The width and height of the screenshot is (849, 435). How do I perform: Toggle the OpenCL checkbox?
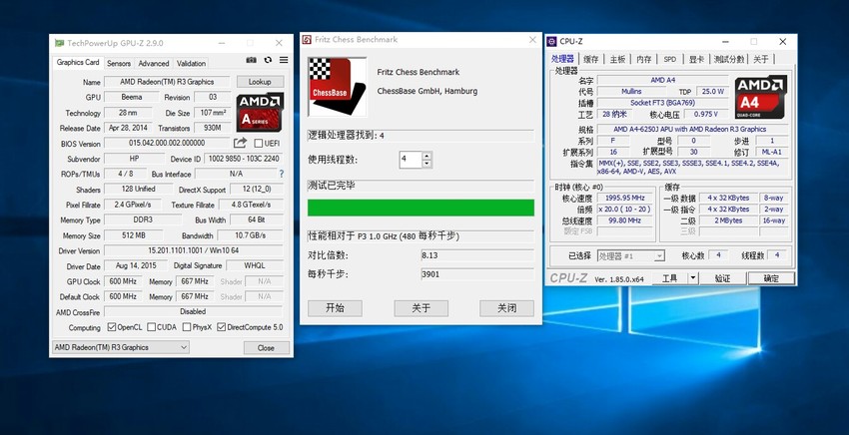point(112,327)
